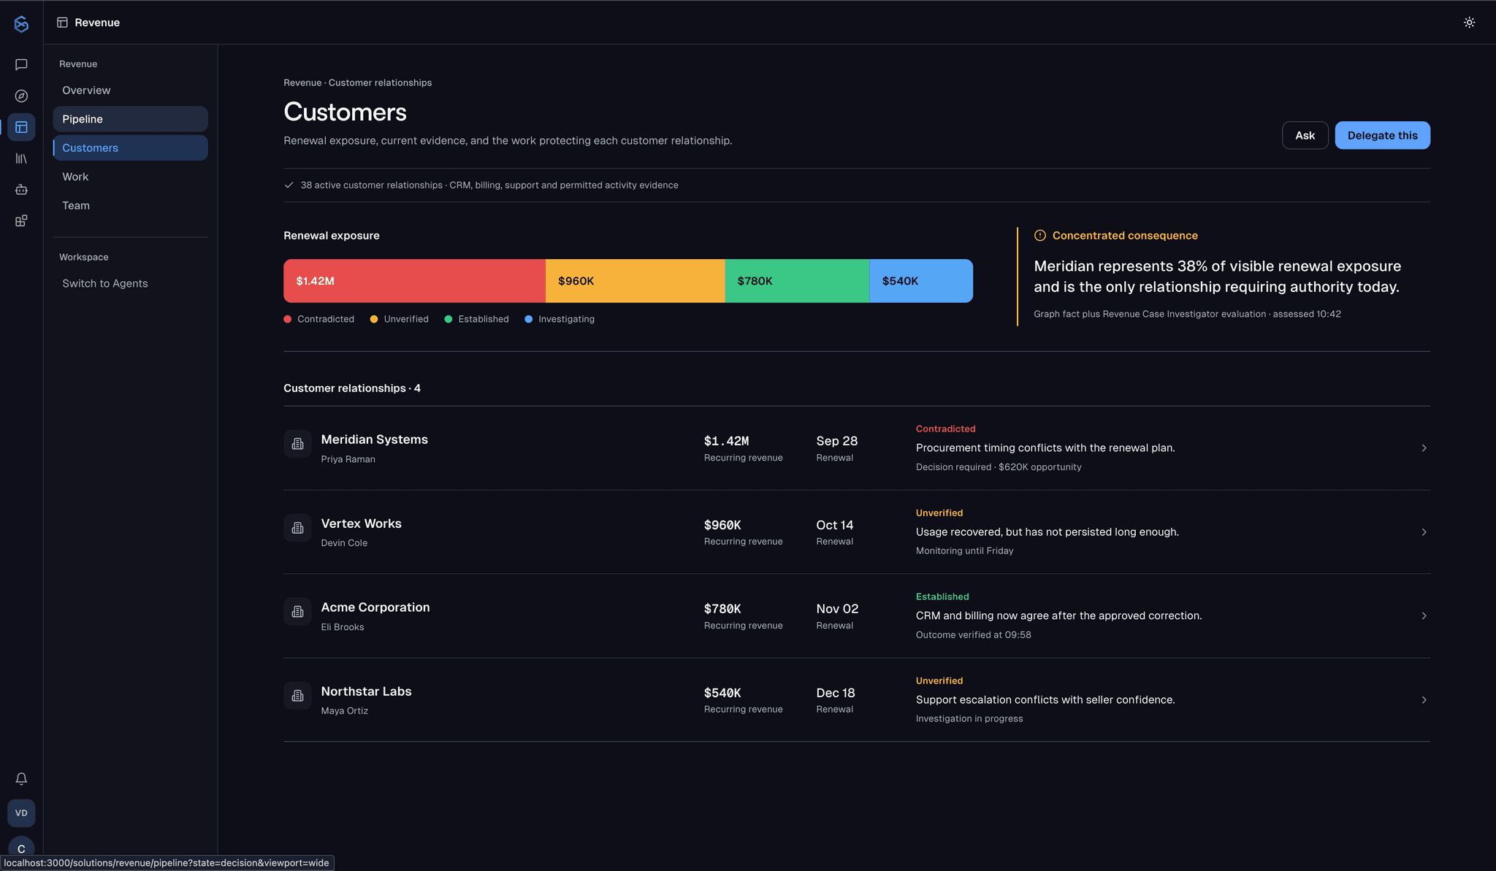Click the app logo icon in the rail
The image size is (1496, 871).
pyautogui.click(x=21, y=24)
